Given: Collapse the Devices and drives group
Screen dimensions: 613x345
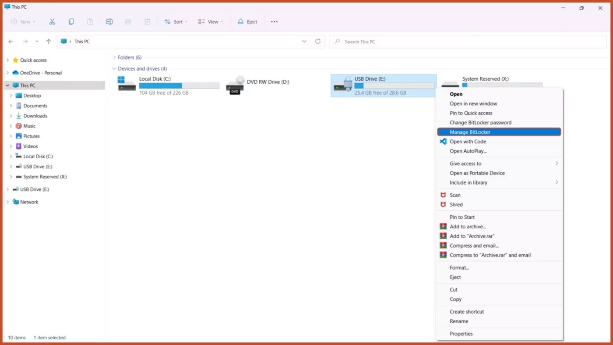Looking at the screenshot, I should point(114,69).
